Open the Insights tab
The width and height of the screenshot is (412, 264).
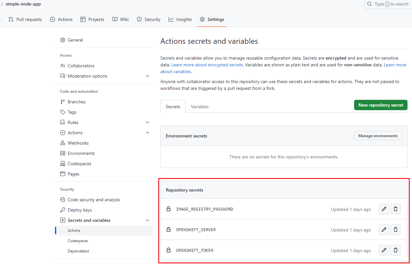180,19
